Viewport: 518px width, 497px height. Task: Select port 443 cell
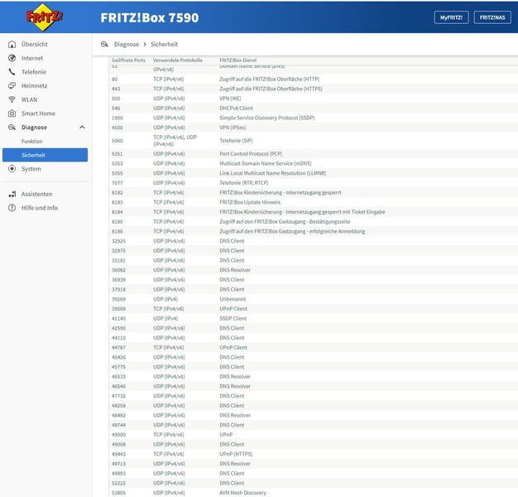pyautogui.click(x=116, y=89)
